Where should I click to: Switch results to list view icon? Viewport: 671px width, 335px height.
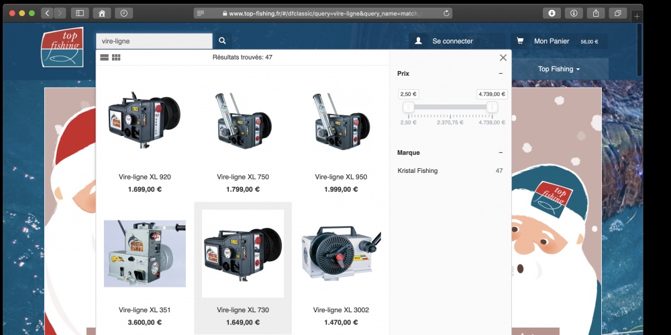pos(105,57)
